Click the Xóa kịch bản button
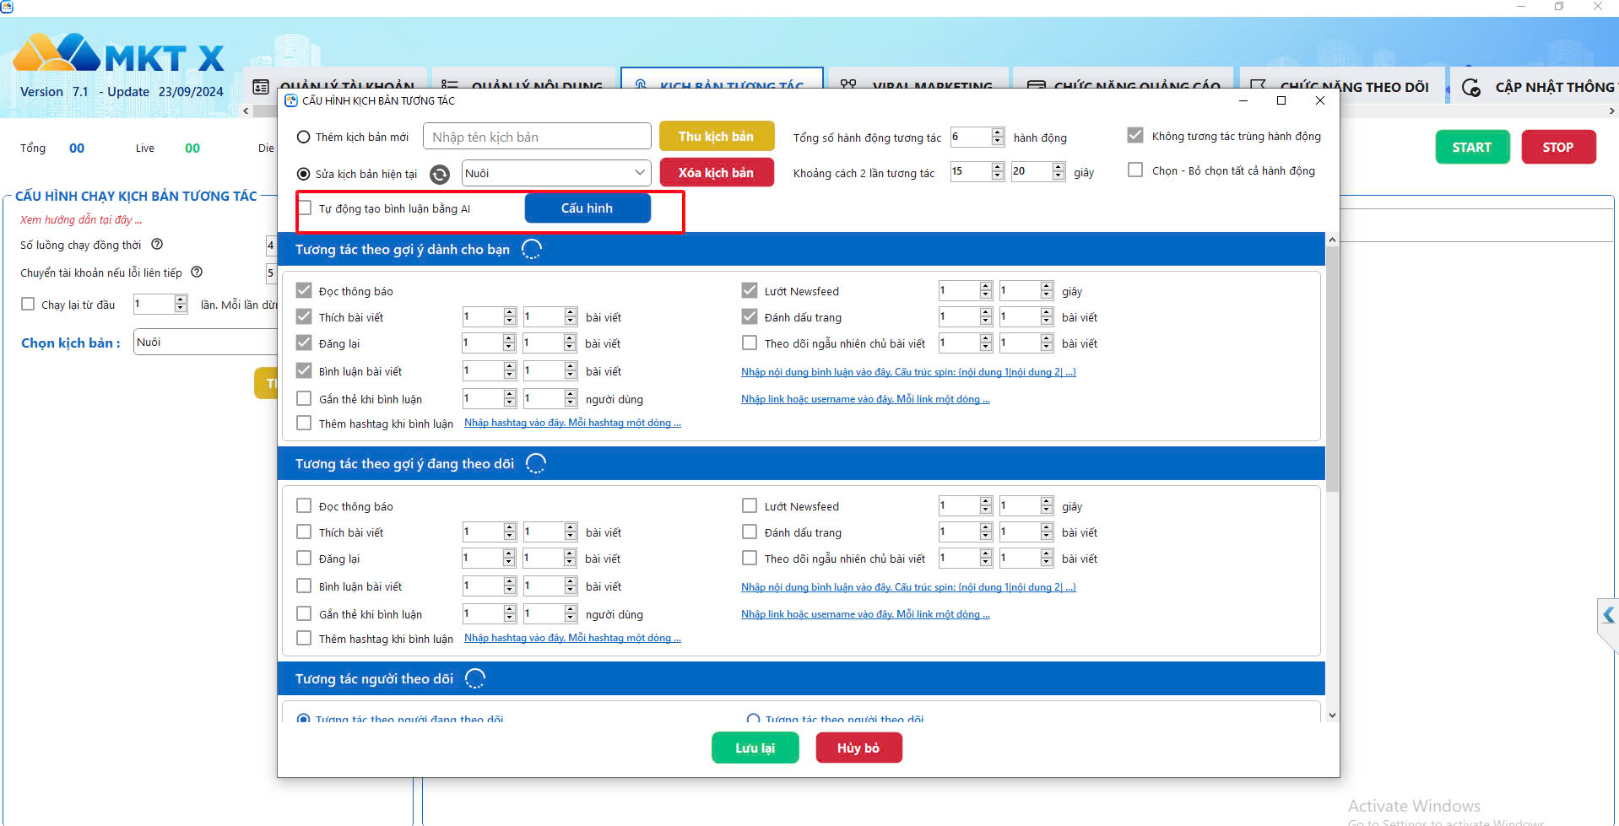 tap(716, 172)
